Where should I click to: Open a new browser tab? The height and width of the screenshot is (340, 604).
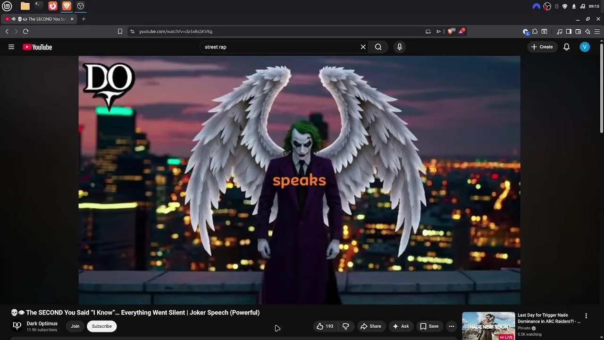(84, 19)
